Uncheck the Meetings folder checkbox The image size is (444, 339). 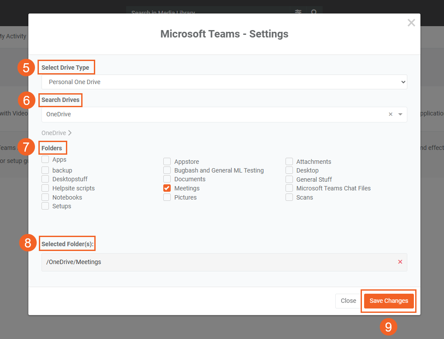[167, 188]
